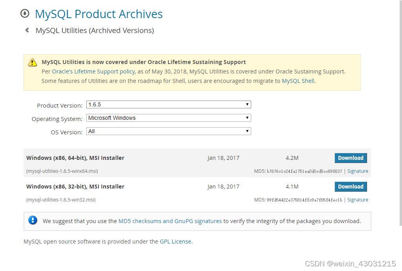Download the 64-bit MSI Installer

tap(351, 158)
